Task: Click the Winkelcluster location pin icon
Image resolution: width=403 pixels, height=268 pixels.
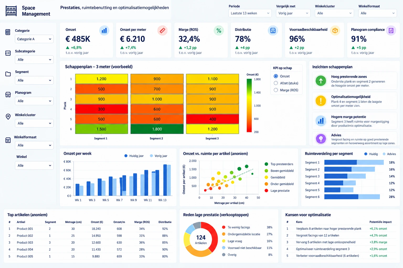Action: coord(8,116)
